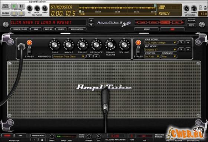This screenshot has height=142, width=208.
Task: Open the Amp Model dropdown
Action: 69,57
